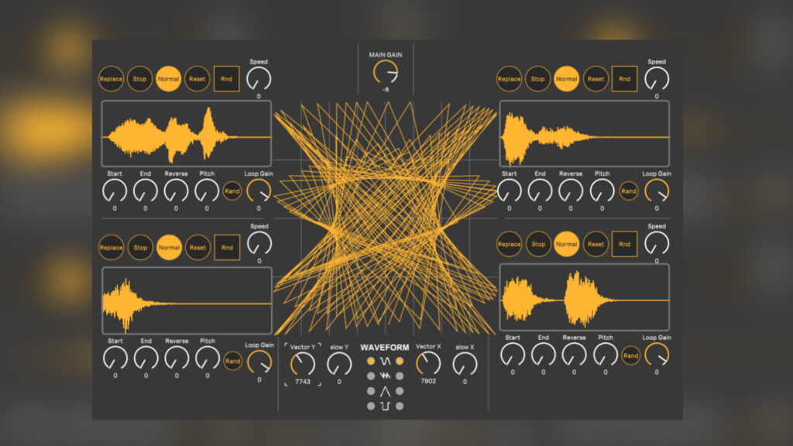Select the square waveform shape icon

coord(386,405)
